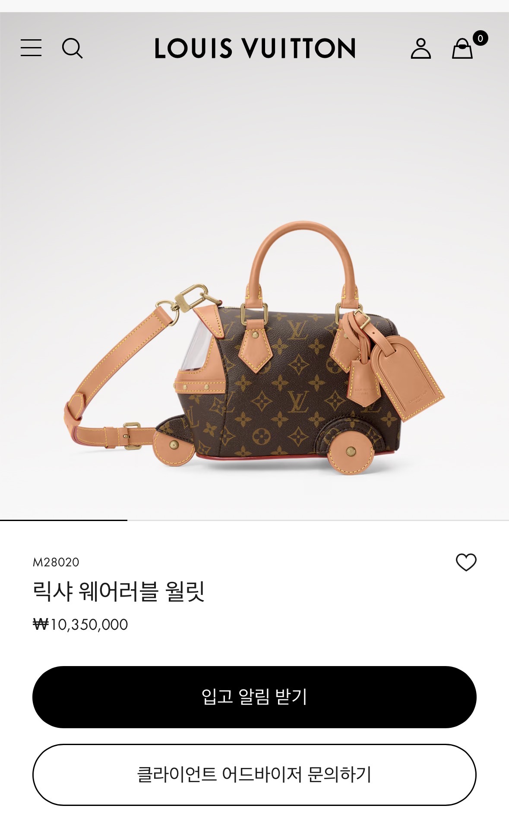Click the price ₩10,350,000
Screen dimensions: 509x815
(80, 625)
